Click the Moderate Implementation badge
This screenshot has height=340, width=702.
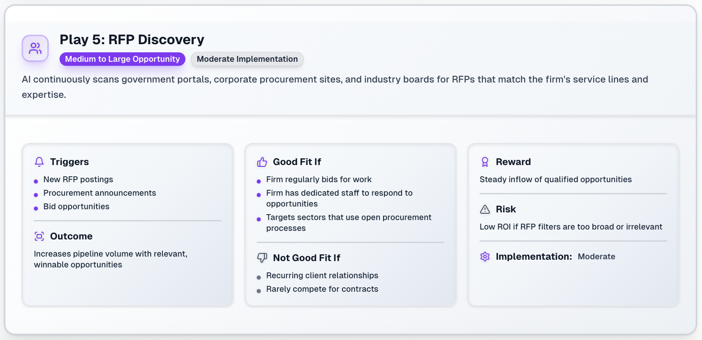tap(247, 59)
